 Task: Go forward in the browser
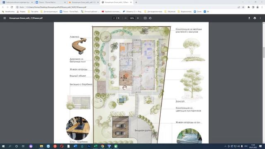pos(7,7)
